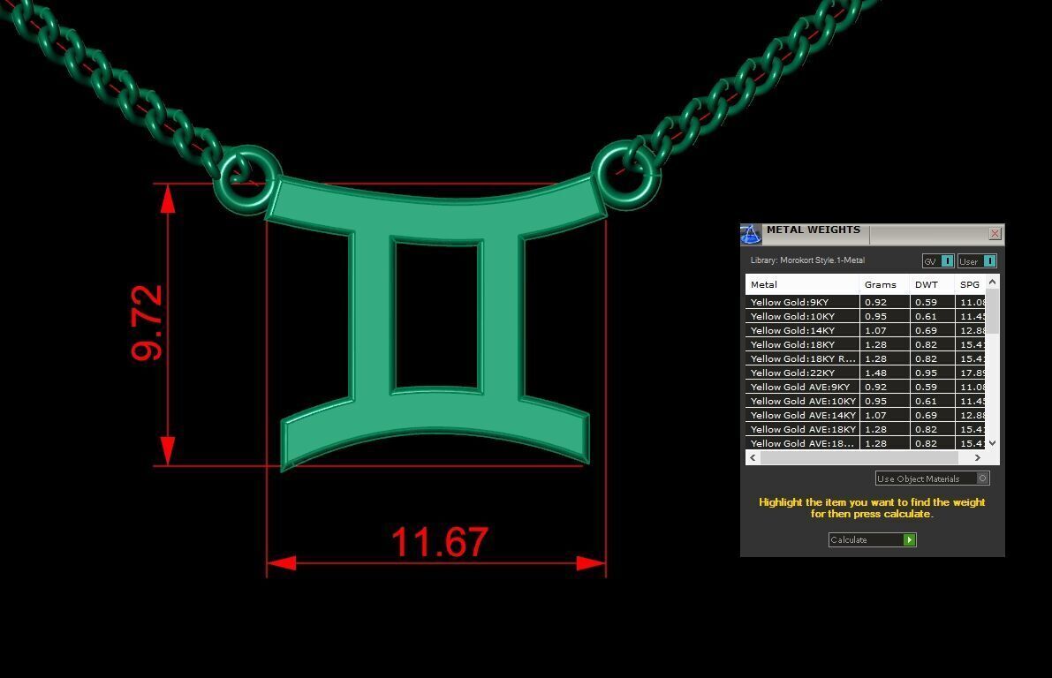Click the Metal Weights panel logo icon
The height and width of the screenshot is (678, 1052).
(751, 234)
